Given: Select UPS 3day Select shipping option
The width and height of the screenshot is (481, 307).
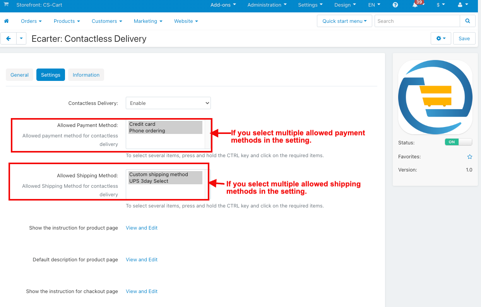Looking at the screenshot, I should point(166,181).
